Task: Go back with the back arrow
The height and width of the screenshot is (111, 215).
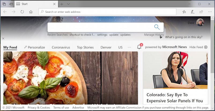Action: (5, 12)
